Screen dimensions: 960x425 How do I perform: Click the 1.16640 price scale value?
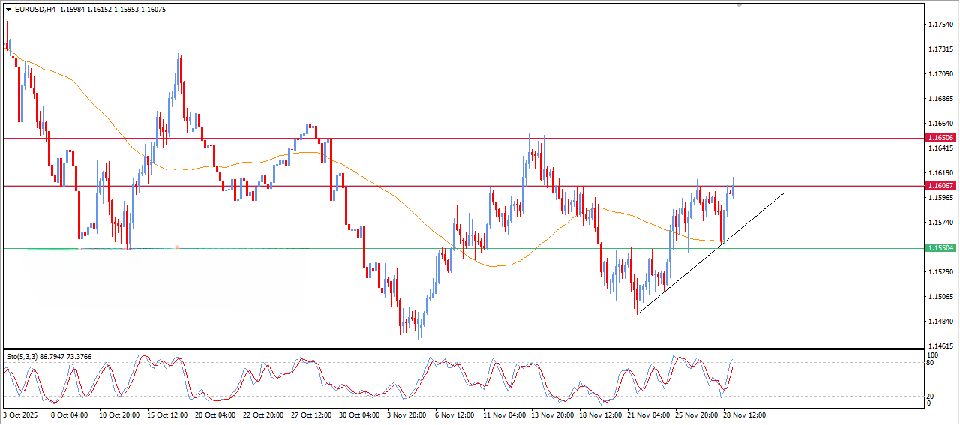pyautogui.click(x=940, y=124)
